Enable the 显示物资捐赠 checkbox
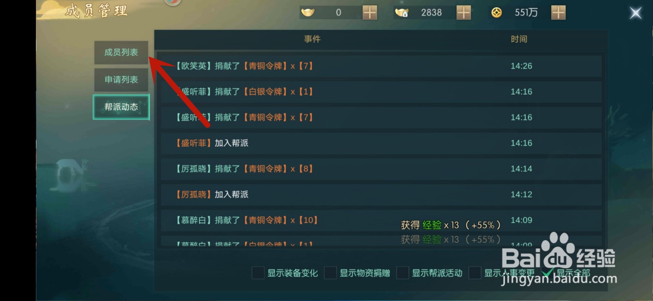This screenshot has width=653, height=301. 330,273
